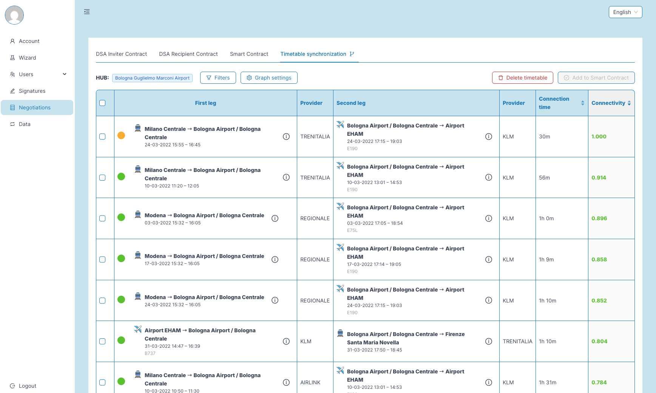
Task: Check the row with connectivity 1.000
Action: [x=102, y=137]
